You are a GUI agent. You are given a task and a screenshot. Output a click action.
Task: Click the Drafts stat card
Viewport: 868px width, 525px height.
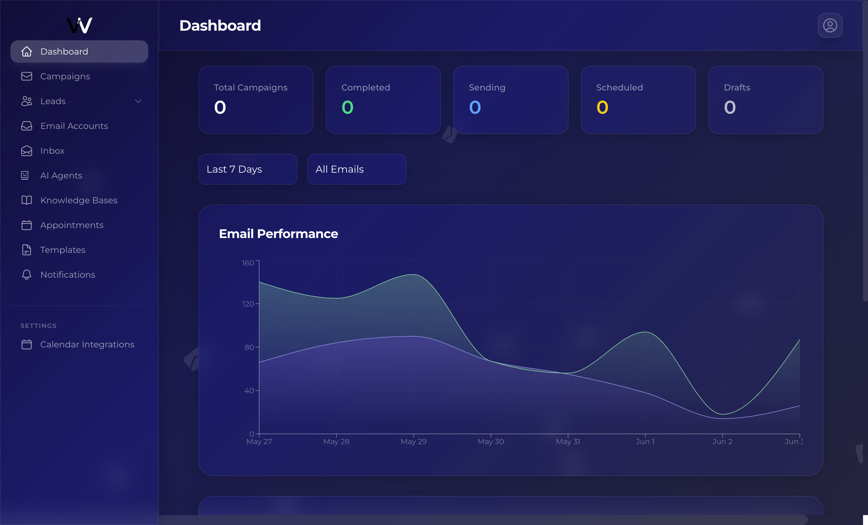click(x=766, y=100)
